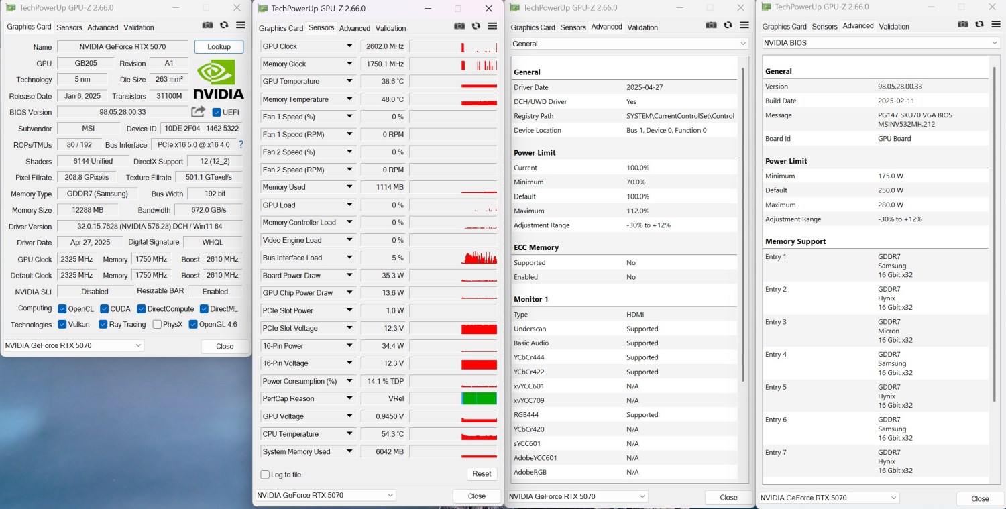Switch to Validation tab in Graphics Card window

[x=139, y=27]
